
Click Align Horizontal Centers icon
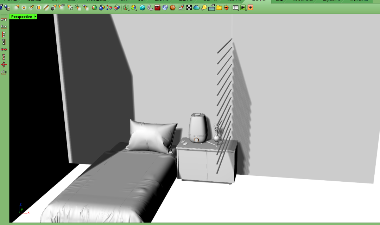tap(4, 49)
